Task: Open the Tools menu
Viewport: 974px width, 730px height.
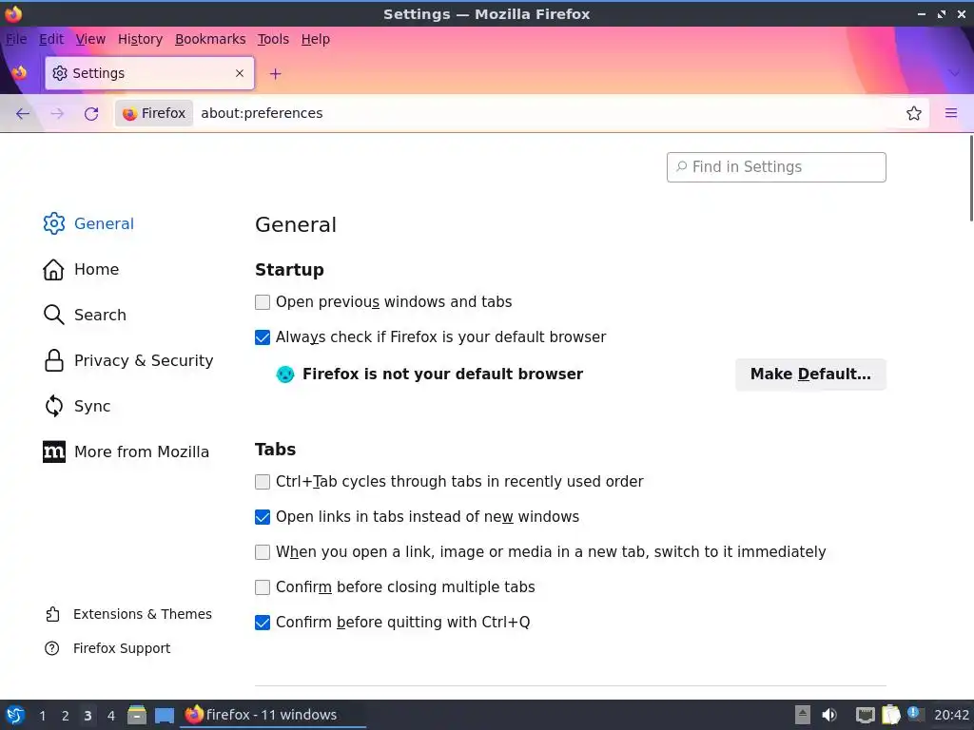Action: coord(273,39)
